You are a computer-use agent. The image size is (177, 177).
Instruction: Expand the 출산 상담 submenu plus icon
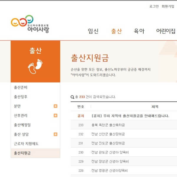coord(55,134)
